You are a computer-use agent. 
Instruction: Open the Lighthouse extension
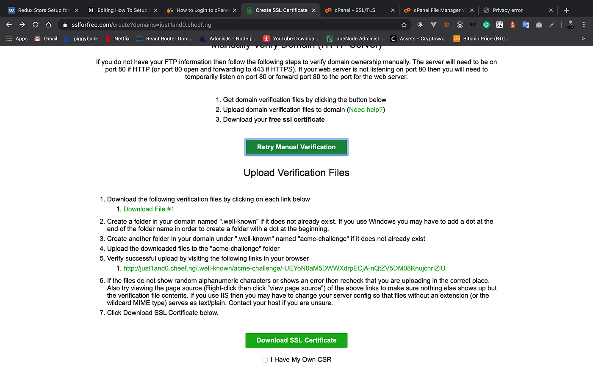(x=513, y=25)
